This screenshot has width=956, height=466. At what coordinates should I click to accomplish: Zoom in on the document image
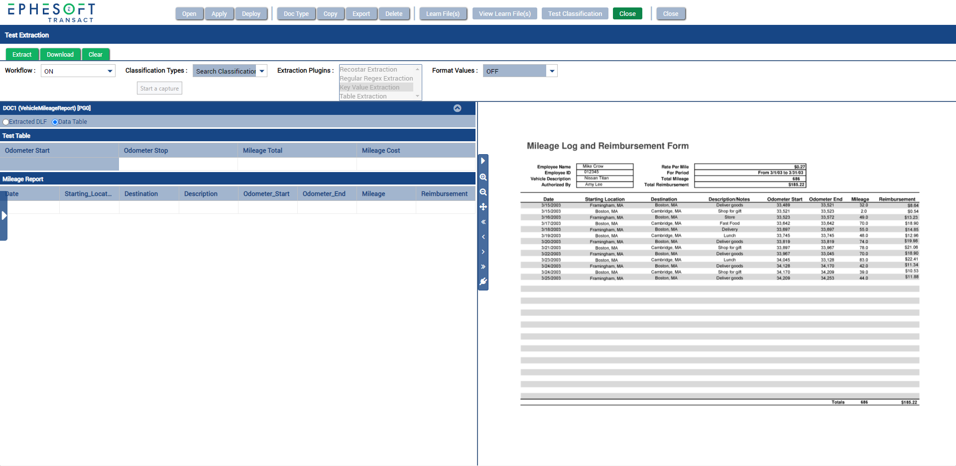[483, 177]
